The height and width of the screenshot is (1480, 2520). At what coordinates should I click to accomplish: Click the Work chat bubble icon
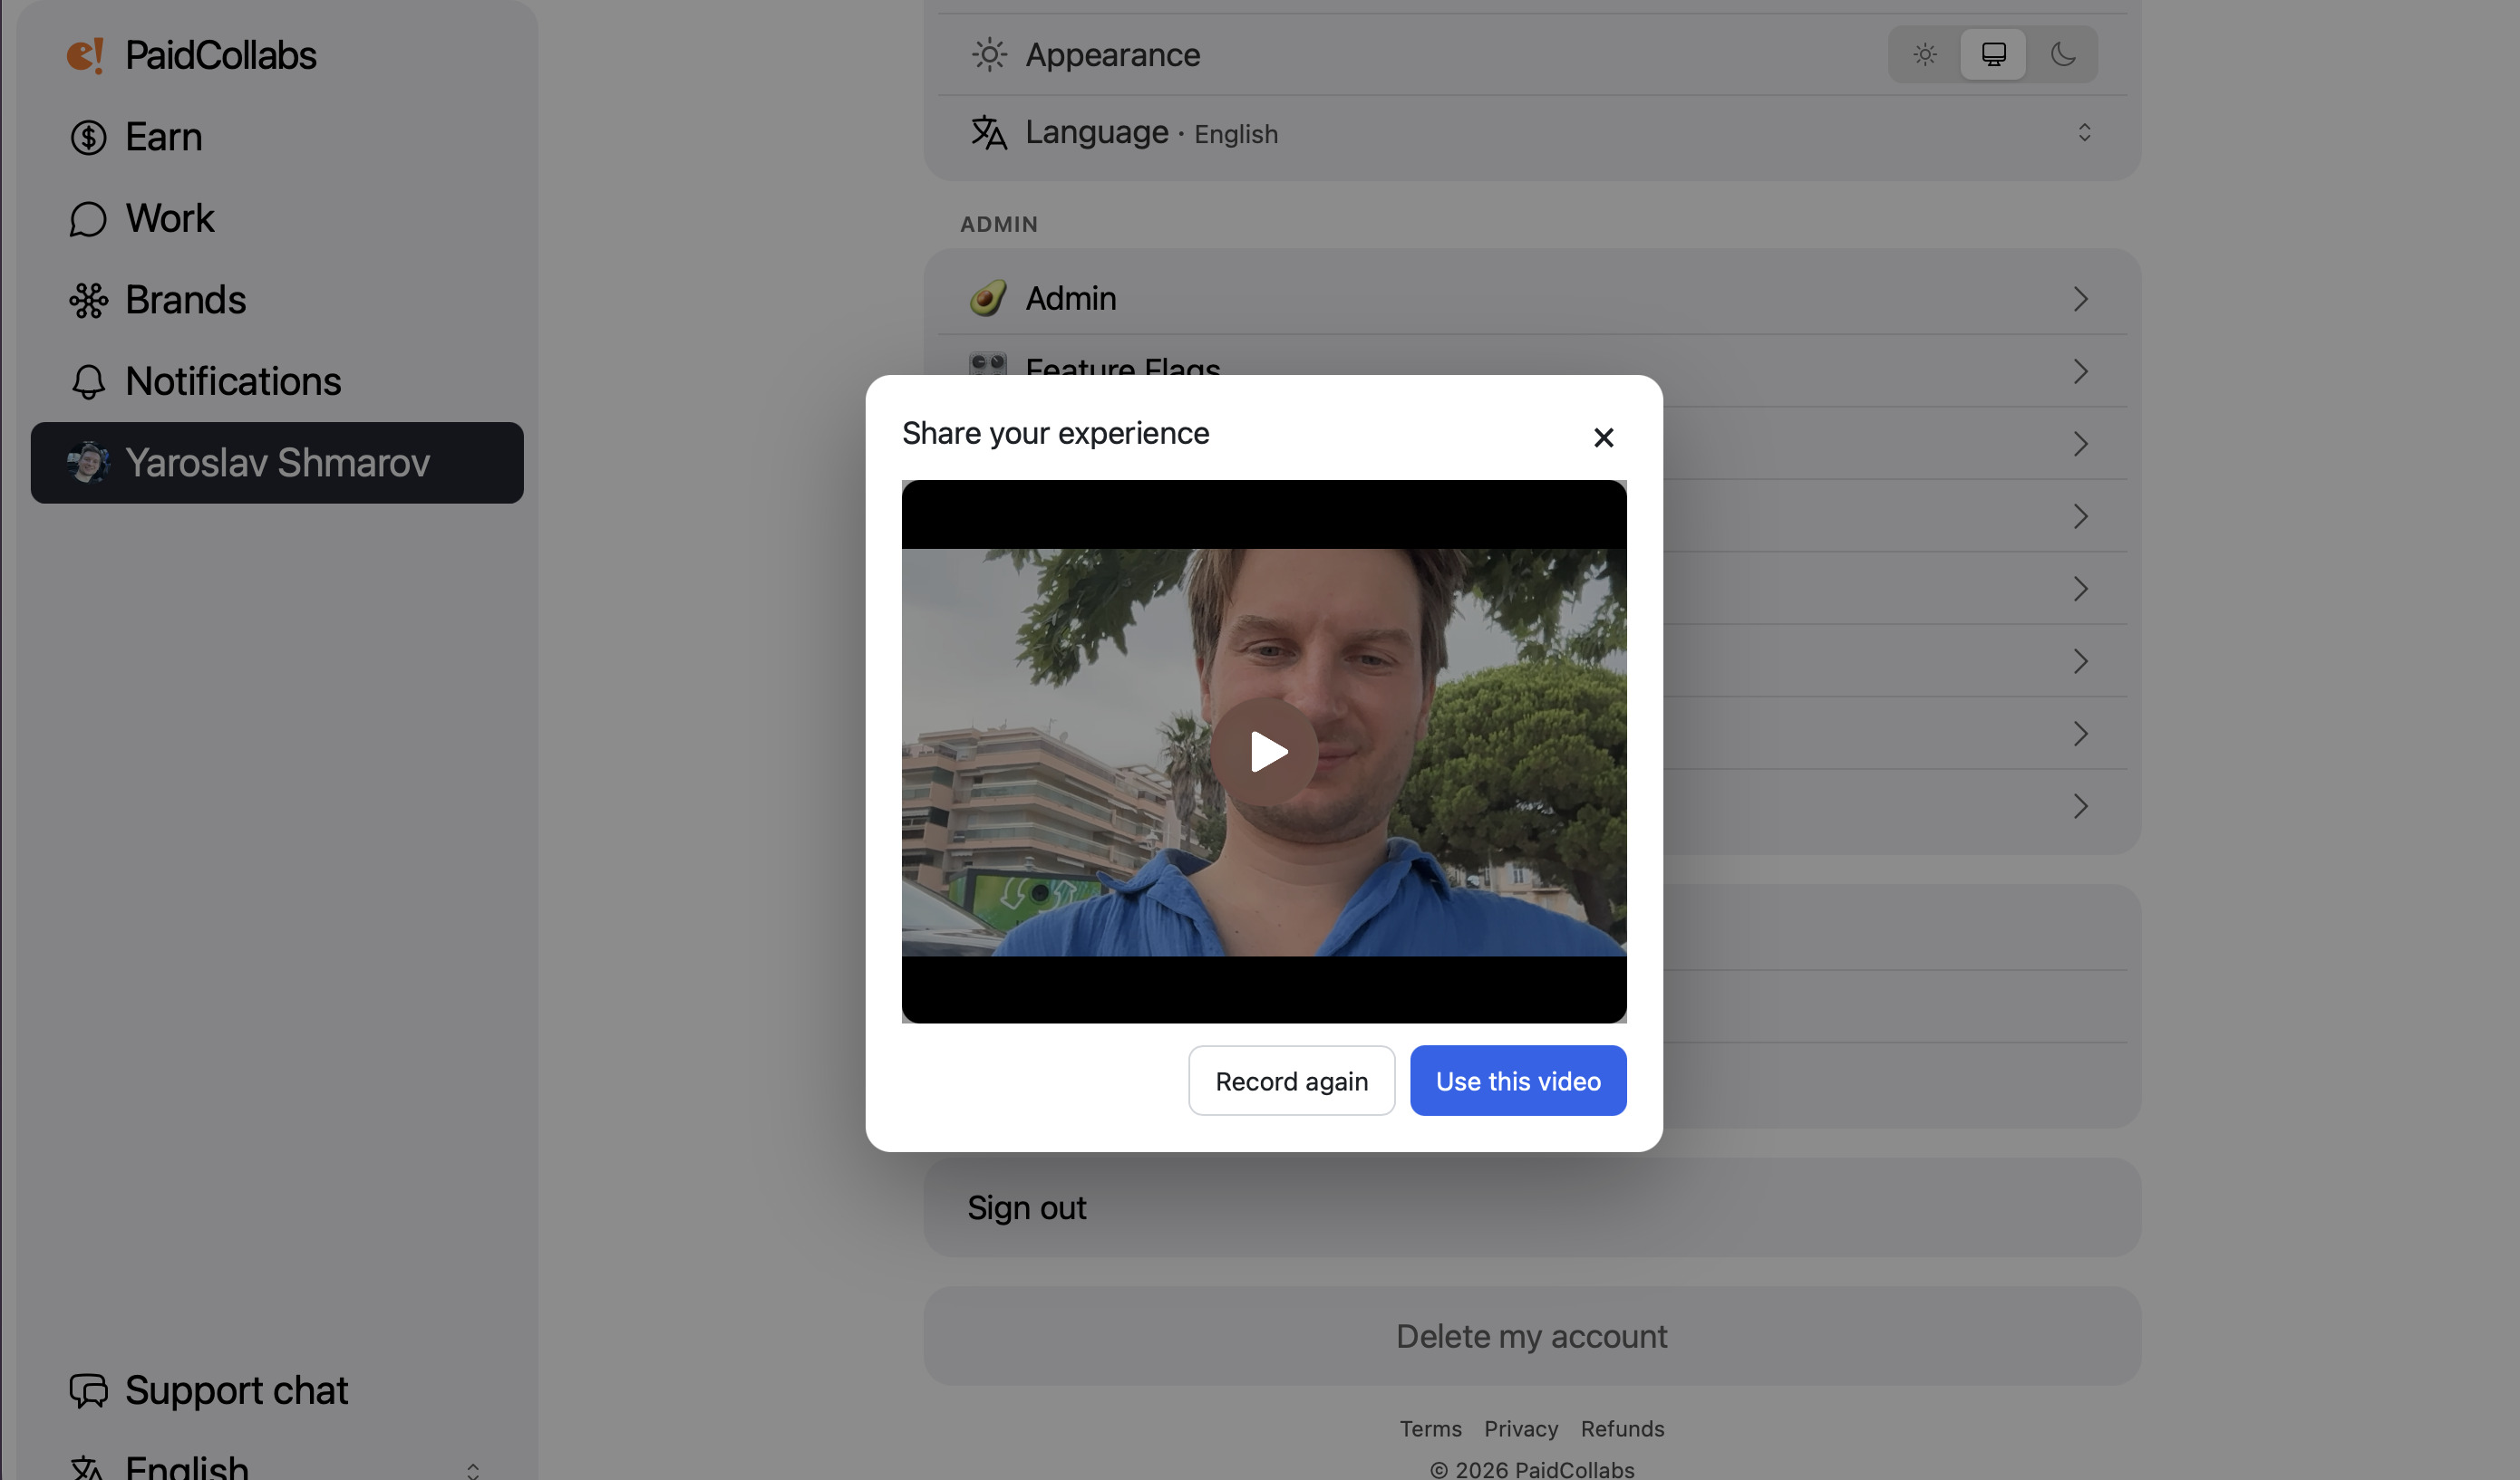88,219
